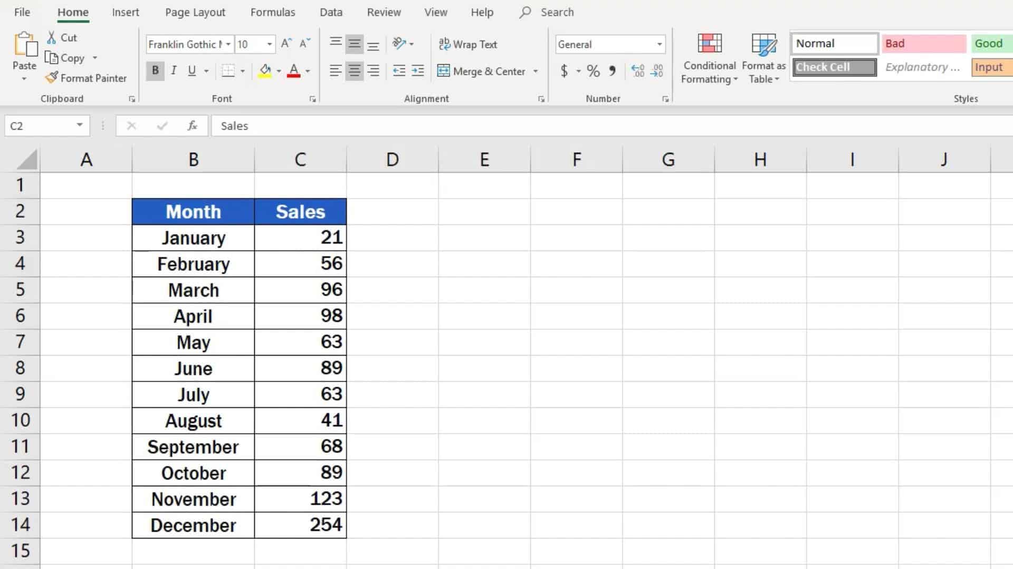The height and width of the screenshot is (569, 1013).
Task: Select the Increase Decimal icon
Action: tap(637, 71)
